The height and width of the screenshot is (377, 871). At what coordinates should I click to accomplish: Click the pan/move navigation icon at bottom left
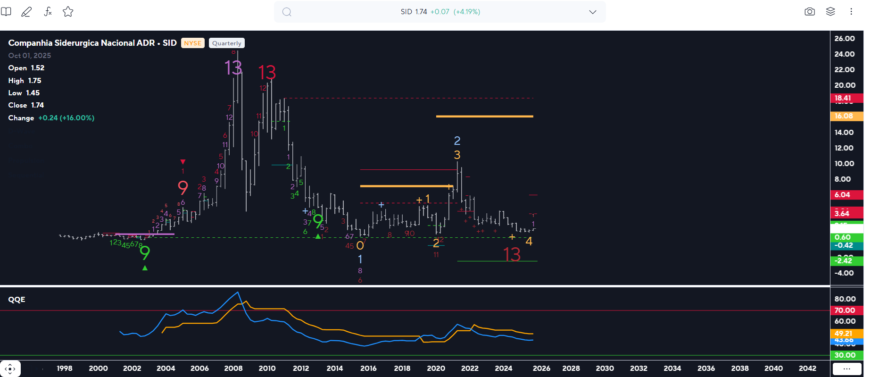click(x=10, y=369)
